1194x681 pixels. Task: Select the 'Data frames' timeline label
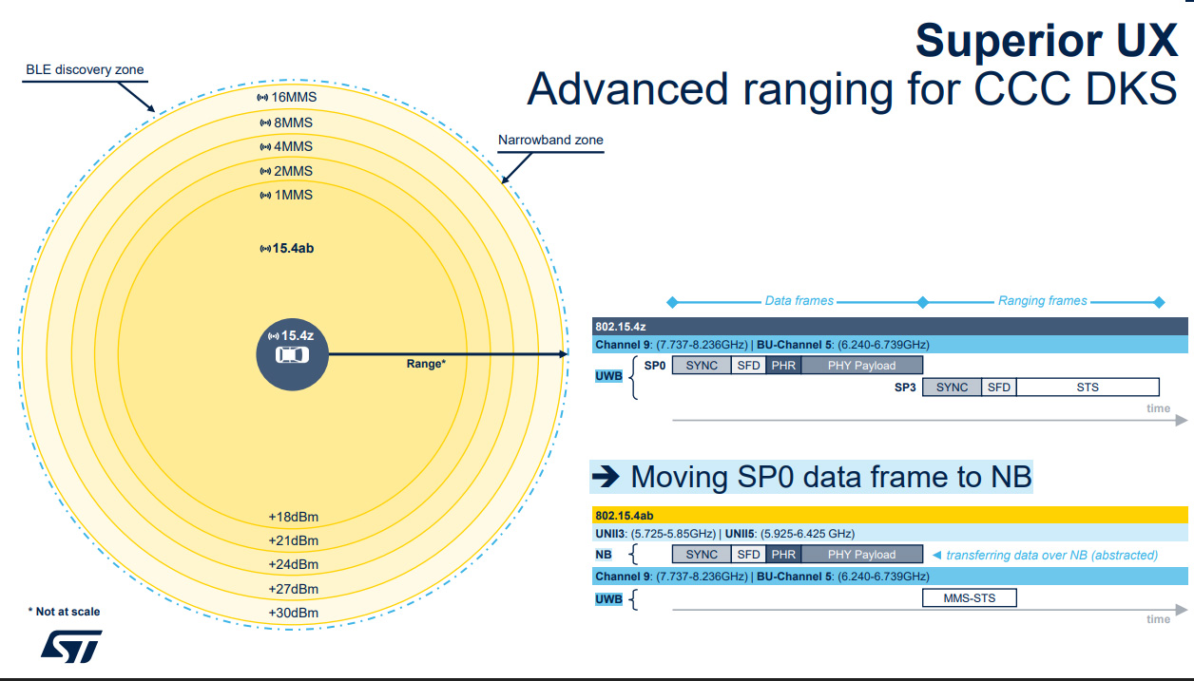click(x=799, y=301)
